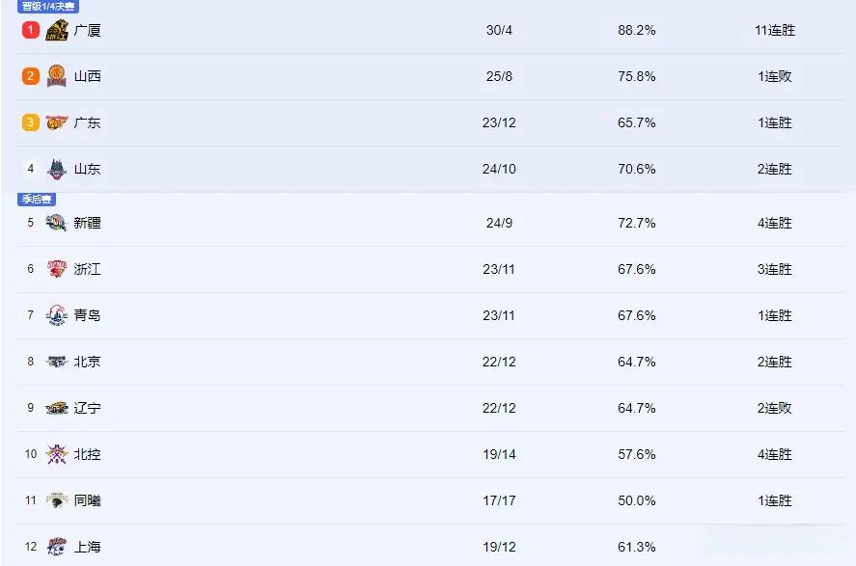This screenshot has height=566, width=856.
Task: Open the 广厦 team name link
Action: [x=88, y=31]
